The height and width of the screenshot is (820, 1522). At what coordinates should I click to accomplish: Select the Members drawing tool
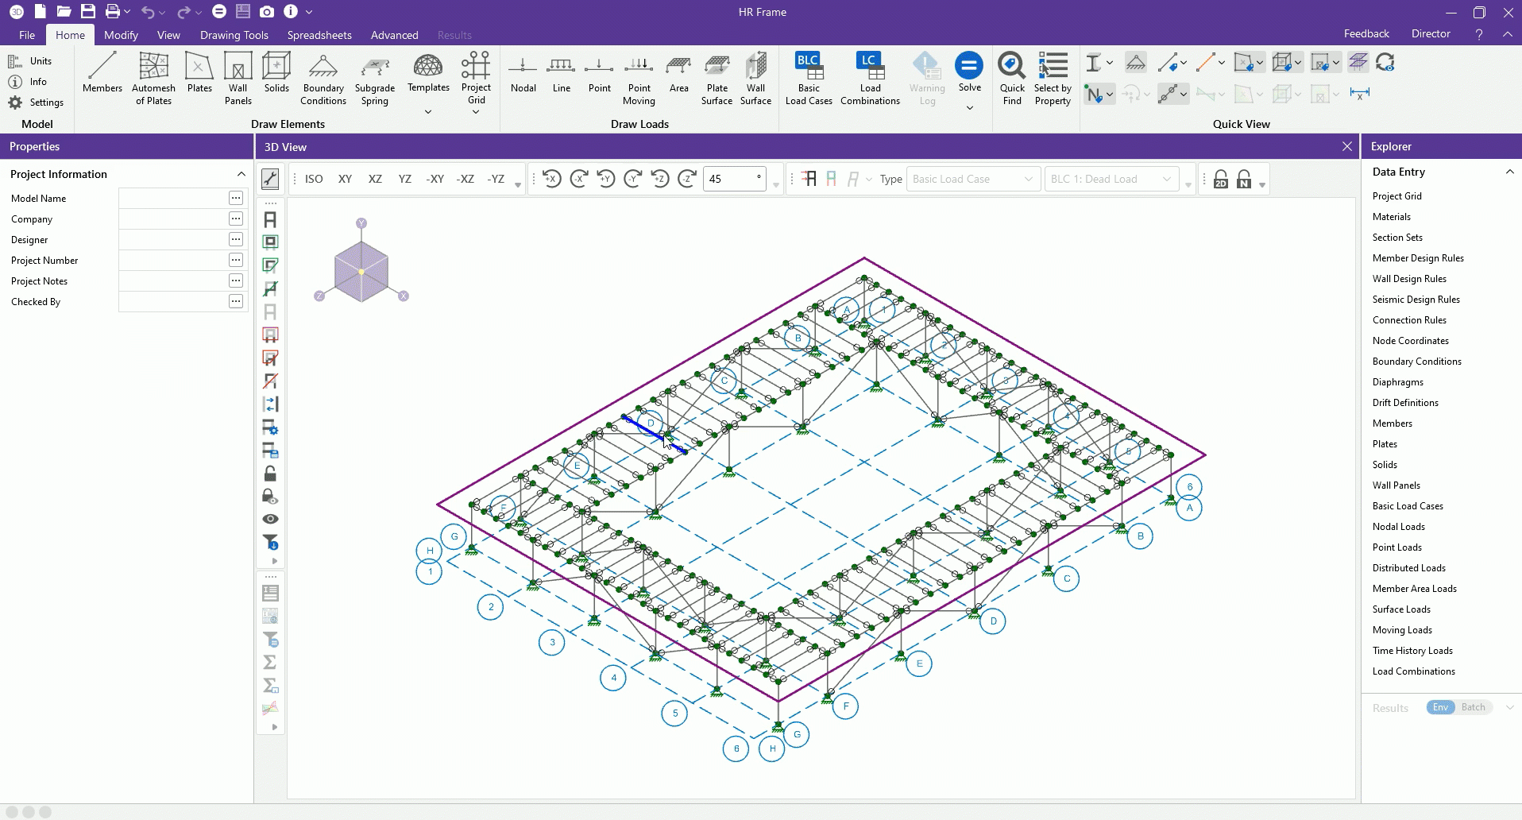(x=102, y=76)
